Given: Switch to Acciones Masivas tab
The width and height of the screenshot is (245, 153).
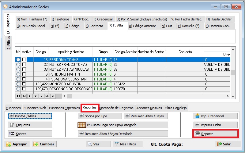Looking at the screenshot, I should point(149,108).
